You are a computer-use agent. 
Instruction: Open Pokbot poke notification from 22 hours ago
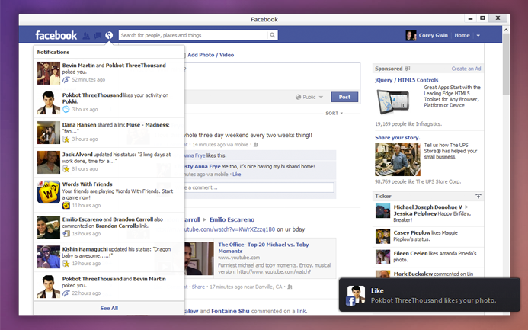coord(109,287)
